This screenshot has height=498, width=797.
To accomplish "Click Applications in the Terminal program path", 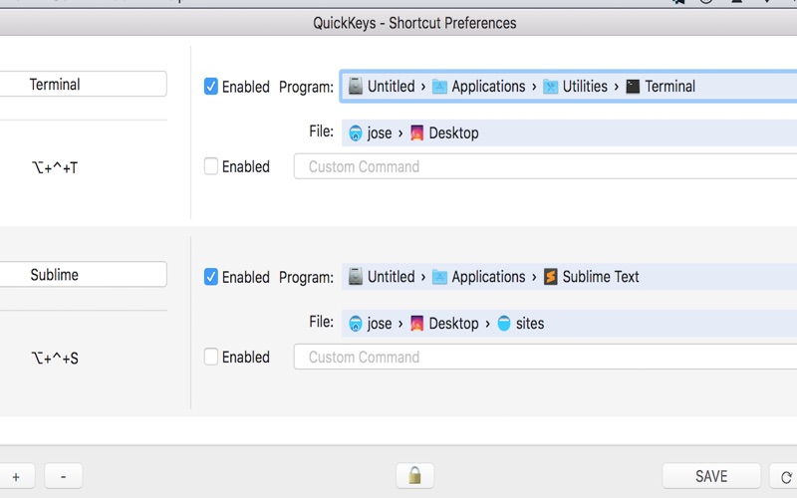I will click(x=488, y=87).
